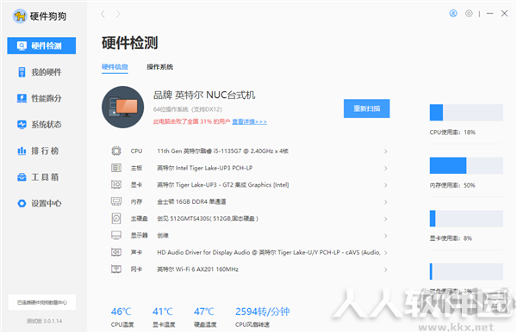The image size is (517, 333).
Task: Expand the 声卡 HD Audio row chevron
Action: pos(385,253)
